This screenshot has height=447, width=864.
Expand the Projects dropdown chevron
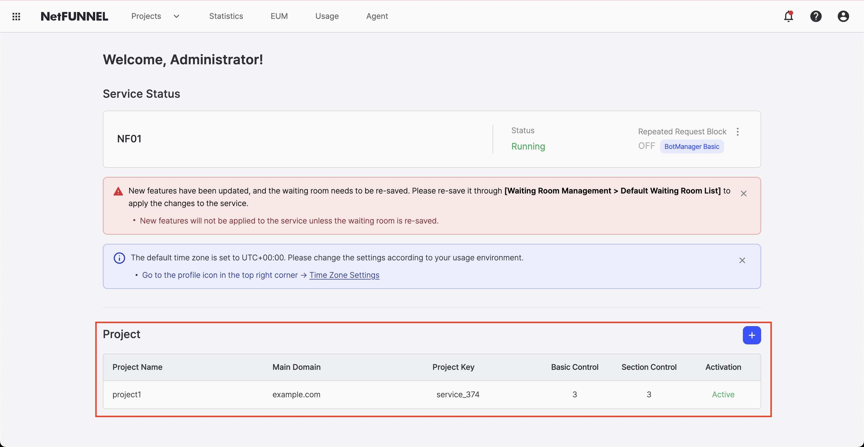tap(176, 16)
